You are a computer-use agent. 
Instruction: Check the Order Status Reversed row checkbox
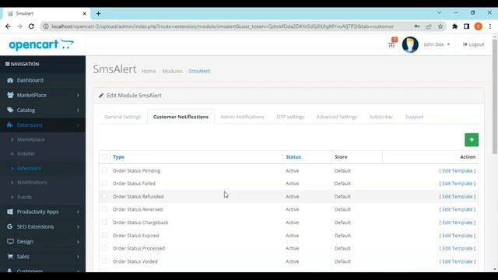[104, 209]
